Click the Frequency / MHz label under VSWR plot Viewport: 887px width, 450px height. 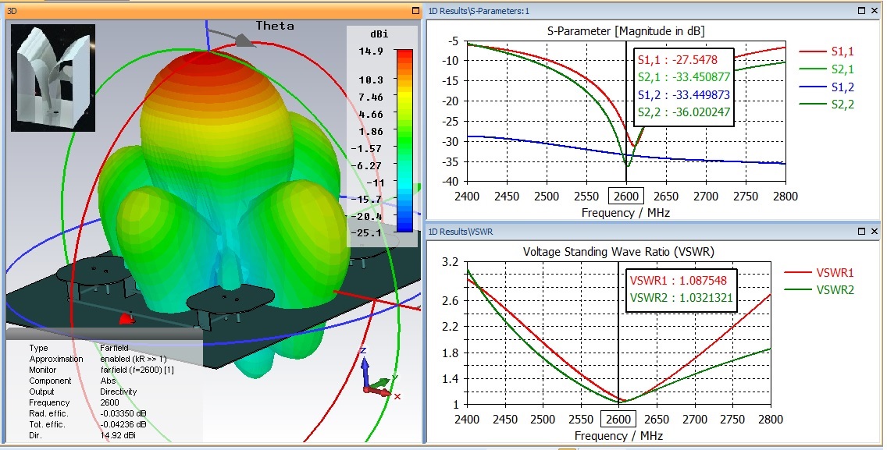point(618,436)
